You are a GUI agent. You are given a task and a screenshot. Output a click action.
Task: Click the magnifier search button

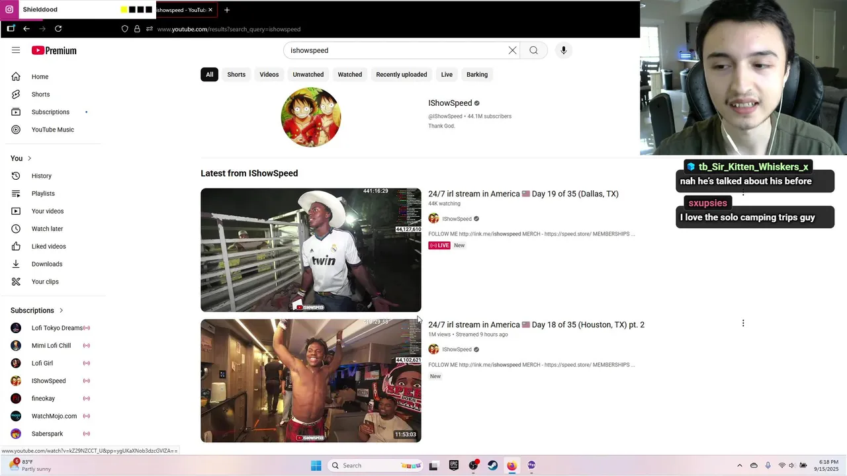[534, 50]
